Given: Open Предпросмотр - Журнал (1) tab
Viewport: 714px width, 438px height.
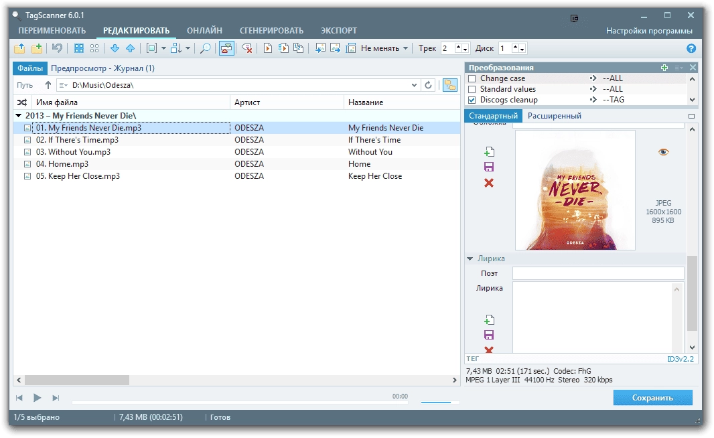Looking at the screenshot, I should (102, 68).
